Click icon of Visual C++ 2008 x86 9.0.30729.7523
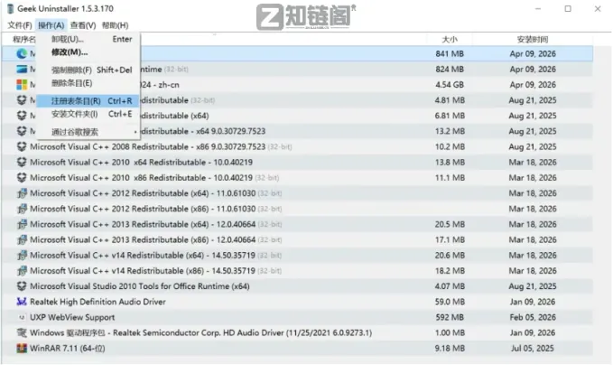This screenshot has height=365, width=613. [22, 146]
